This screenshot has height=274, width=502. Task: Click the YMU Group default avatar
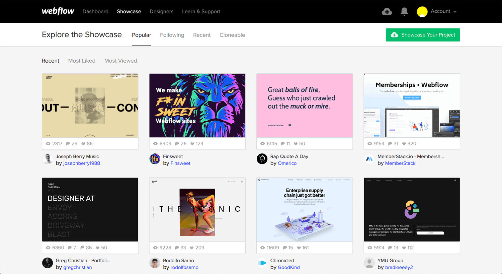pyautogui.click(x=369, y=263)
